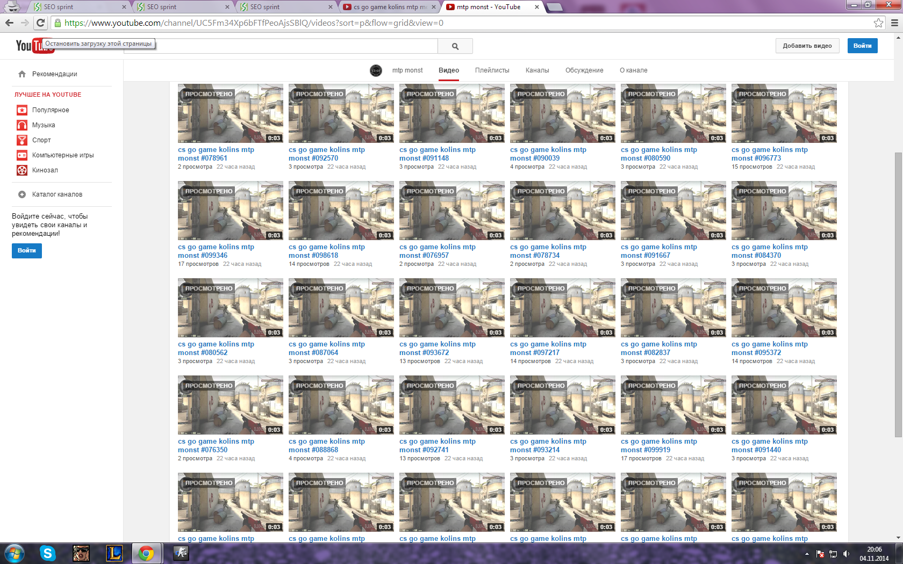
Task: Close the mtp monst - YouTube tab
Action: [x=536, y=7]
